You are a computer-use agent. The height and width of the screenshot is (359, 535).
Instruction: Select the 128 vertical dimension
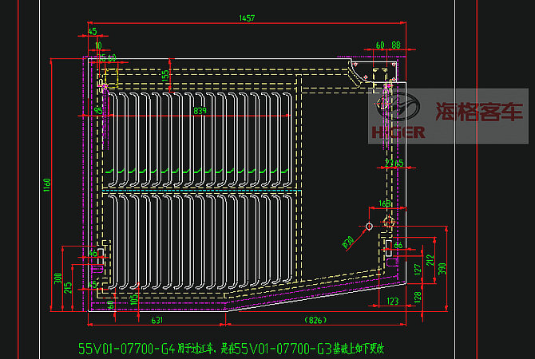click(x=417, y=296)
